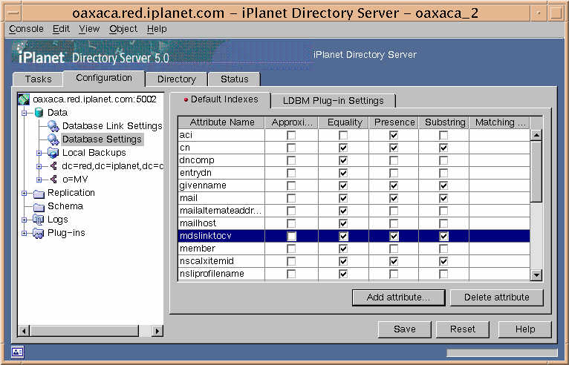This screenshot has height=365, width=569.
Task: Expand the Replication node
Action: point(25,193)
